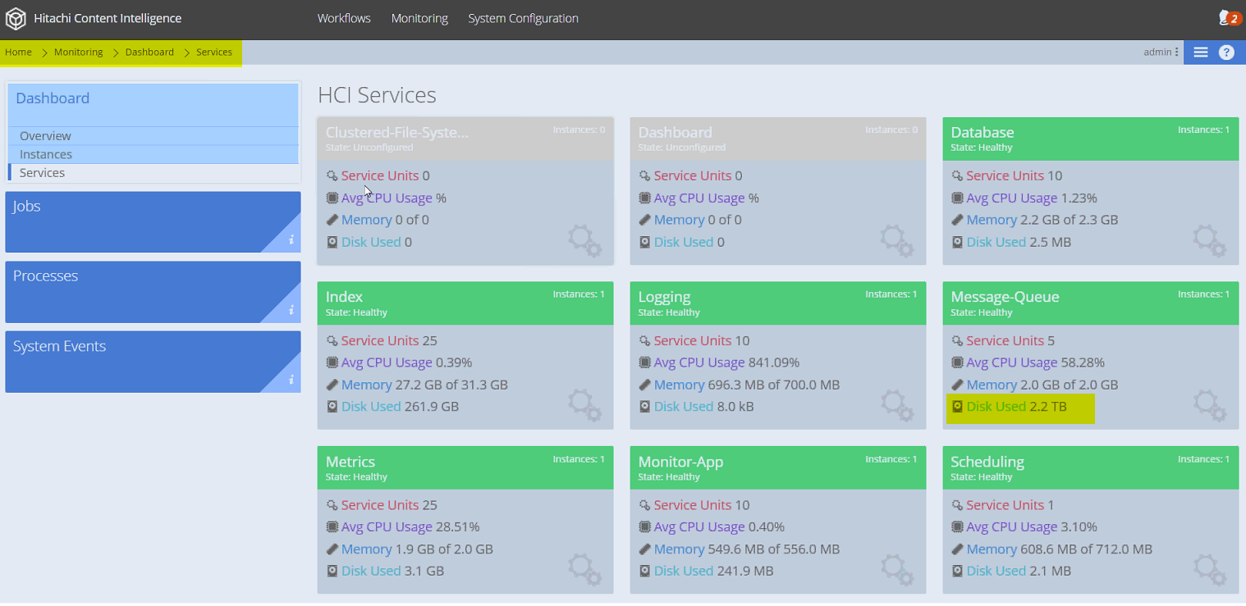Open the Jobs sidebar panel
Viewport: 1246px width, 606px height.
(153, 222)
